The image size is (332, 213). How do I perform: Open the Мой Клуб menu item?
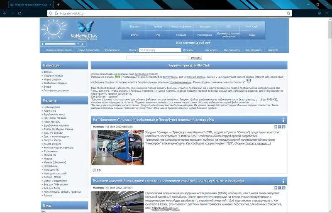click(252, 27)
